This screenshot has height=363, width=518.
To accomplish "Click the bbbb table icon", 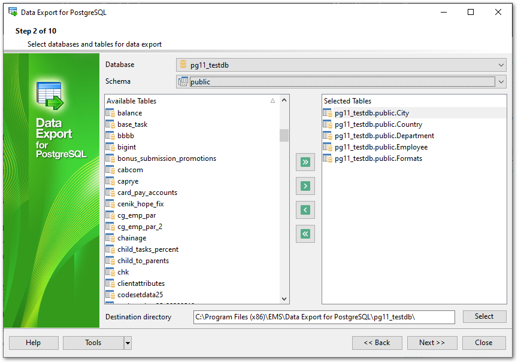I will (x=110, y=136).
